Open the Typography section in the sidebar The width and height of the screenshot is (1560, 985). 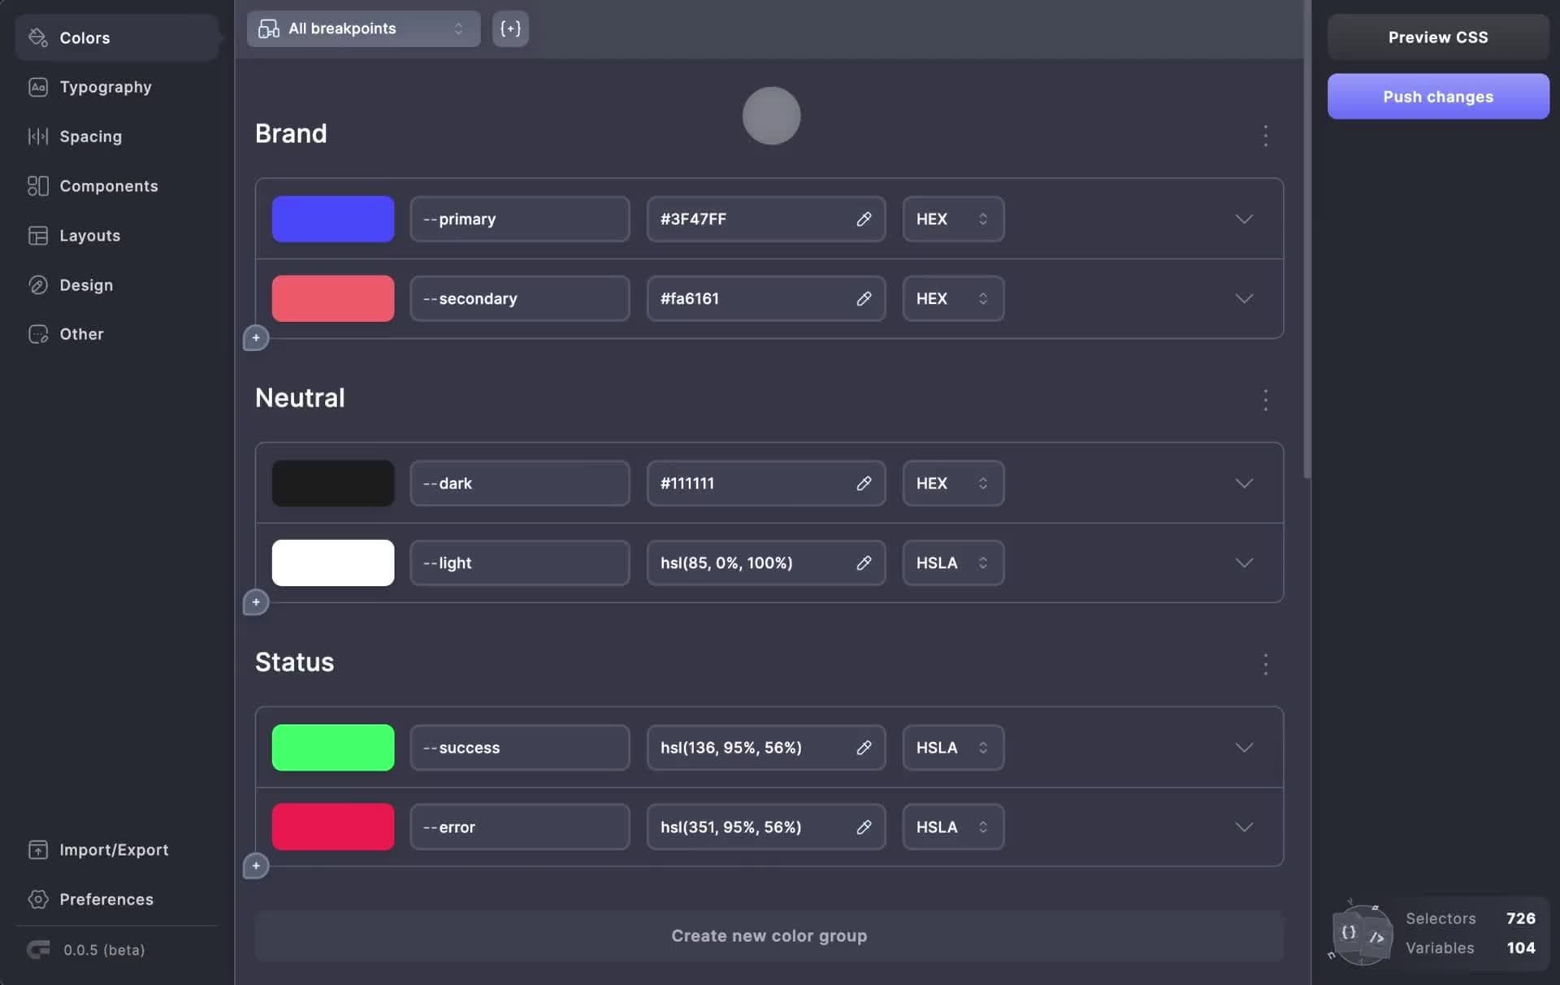click(x=105, y=87)
